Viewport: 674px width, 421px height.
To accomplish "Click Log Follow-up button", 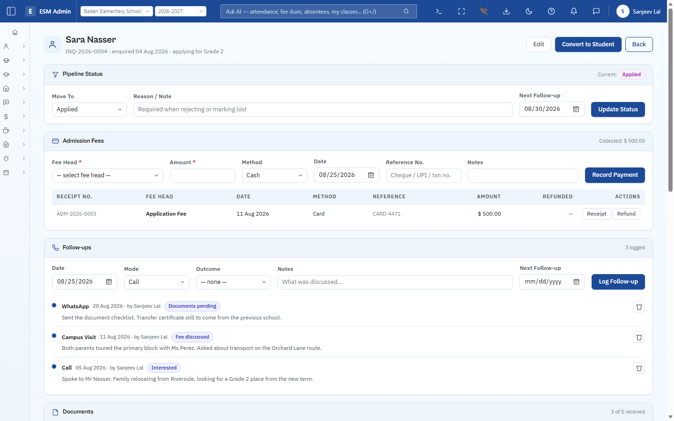I will click(618, 282).
